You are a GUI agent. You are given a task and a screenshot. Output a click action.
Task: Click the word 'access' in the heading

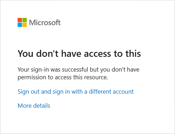(x=98, y=54)
